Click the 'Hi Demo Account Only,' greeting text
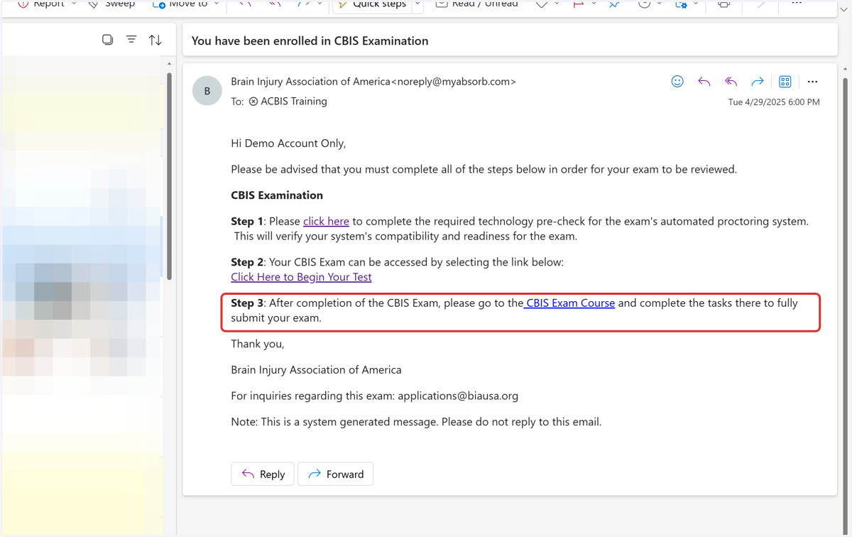852x537 pixels. [x=288, y=143]
